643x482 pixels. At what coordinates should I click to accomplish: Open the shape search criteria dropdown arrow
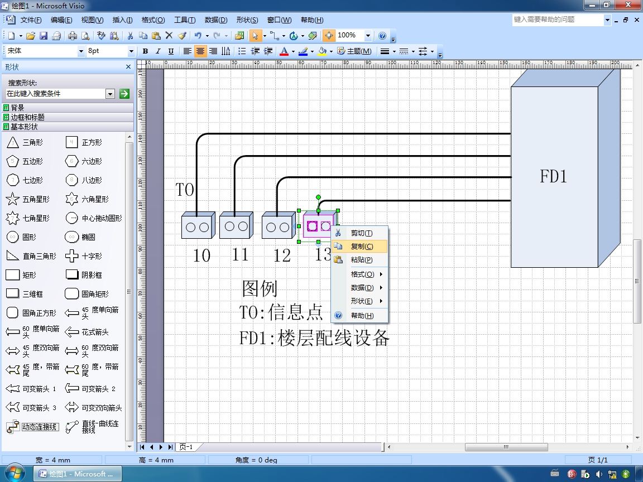click(110, 94)
